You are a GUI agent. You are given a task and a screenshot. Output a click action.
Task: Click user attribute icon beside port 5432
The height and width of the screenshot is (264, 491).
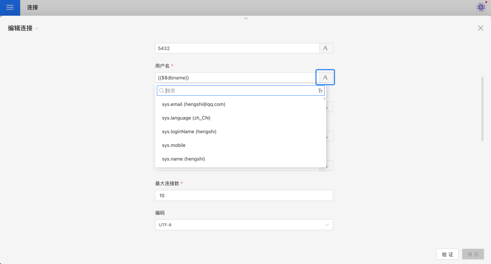[326, 48]
